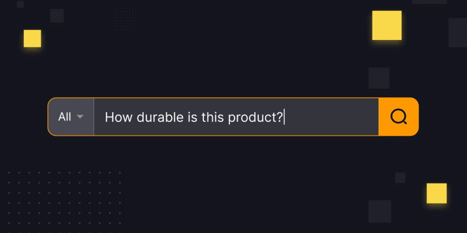Click the tiny dark square in top-left corner
The image size is (467, 233).
click(x=20, y=4)
